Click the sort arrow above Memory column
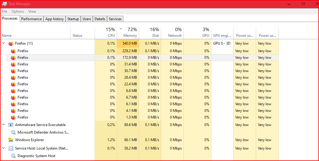319x161 pixels. [121, 29]
